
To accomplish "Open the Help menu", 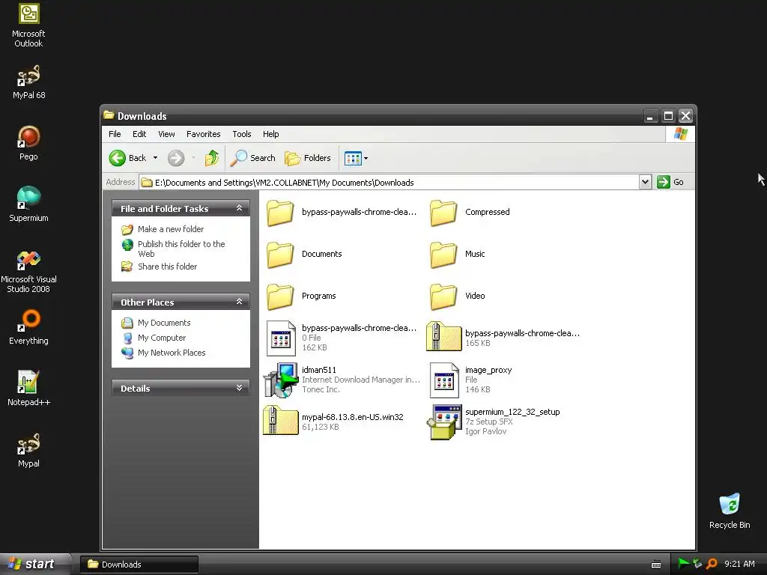I will [x=270, y=134].
